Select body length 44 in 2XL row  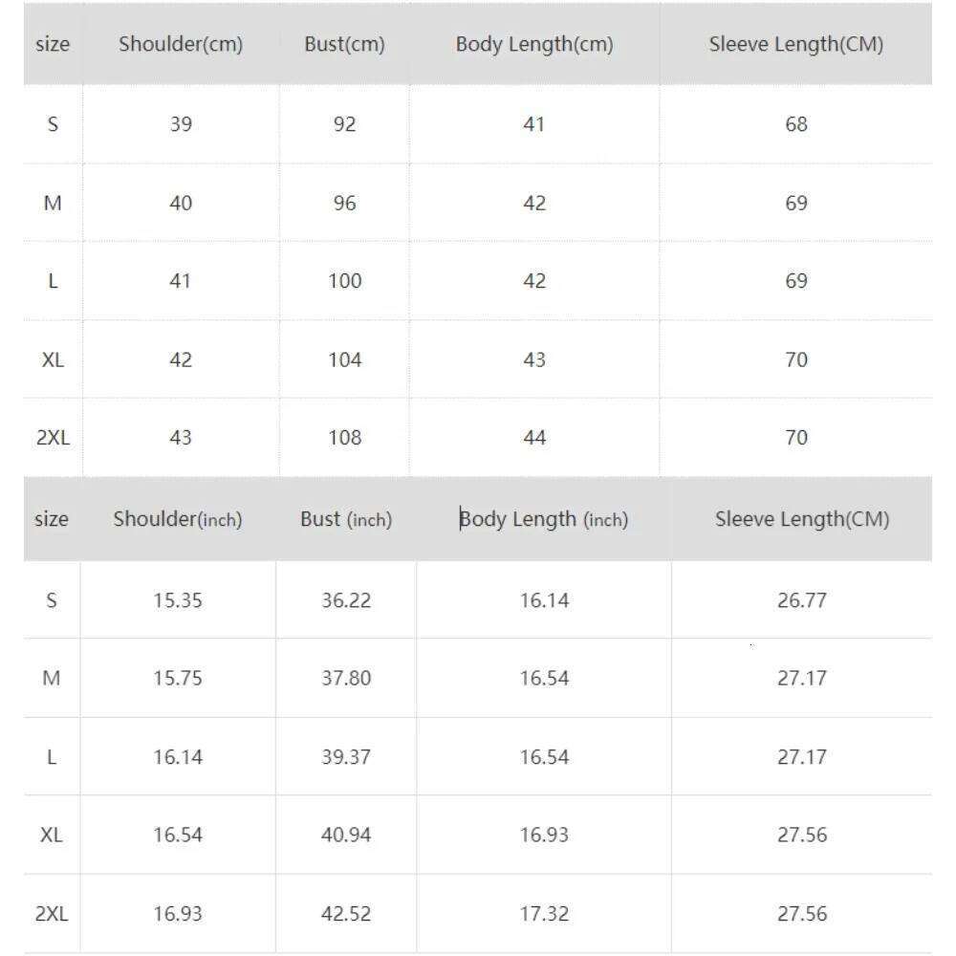pos(534,438)
